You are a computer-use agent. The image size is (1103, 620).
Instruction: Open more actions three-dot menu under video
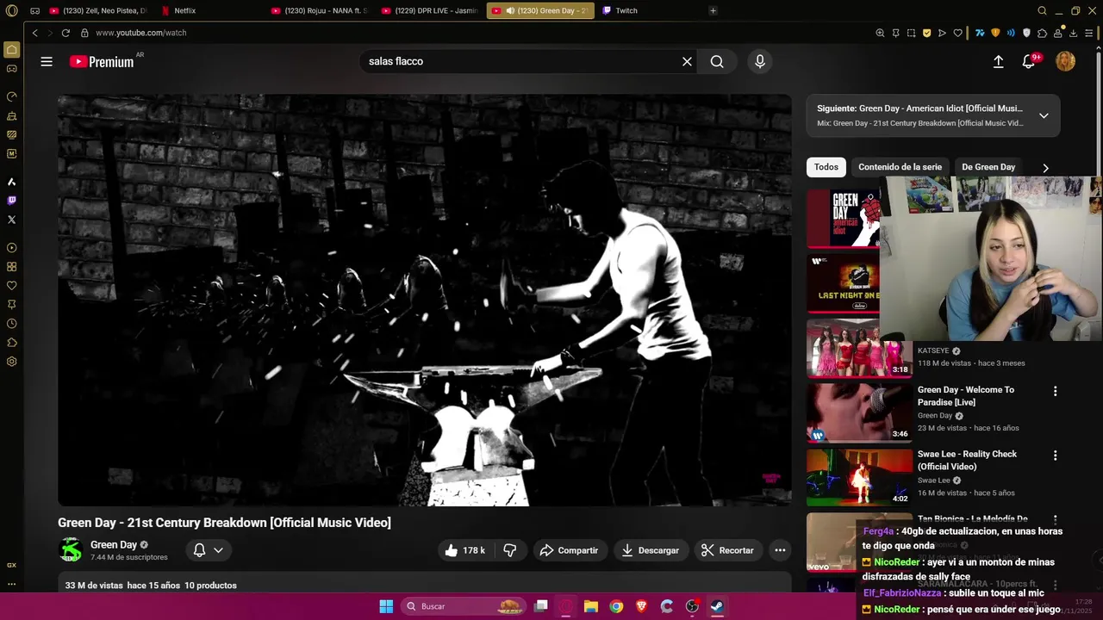[780, 550]
